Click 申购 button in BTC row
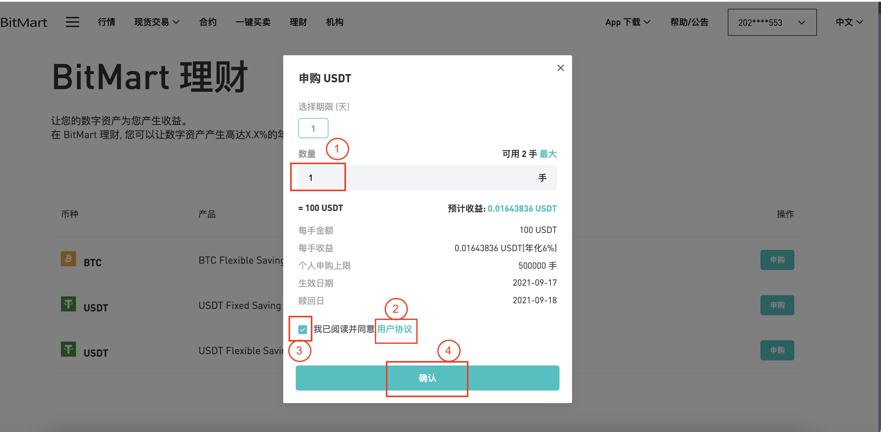881x432 pixels. coord(777,260)
